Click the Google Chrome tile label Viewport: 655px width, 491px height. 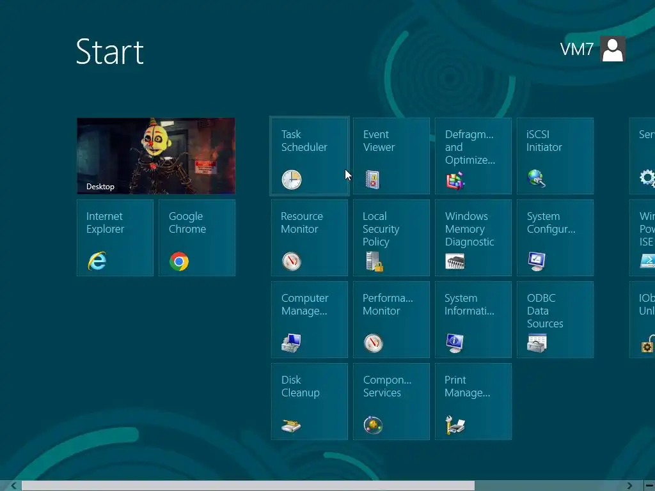coord(187,222)
